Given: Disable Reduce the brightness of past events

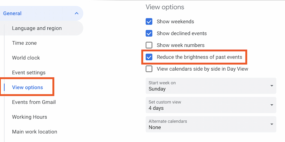Looking at the screenshot, I should pos(149,57).
